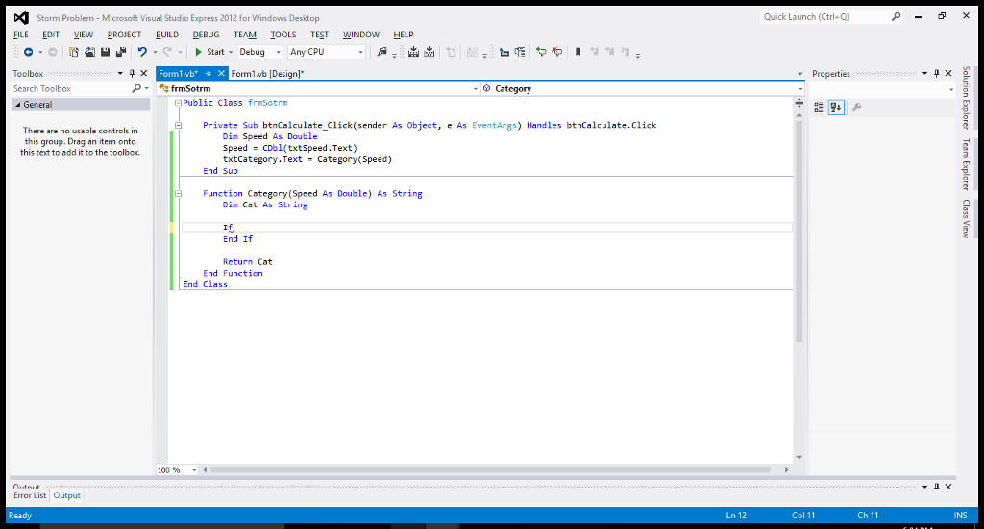This screenshot has width=984, height=529.
Task: Click the Save All toolbar icon
Action: point(120,52)
